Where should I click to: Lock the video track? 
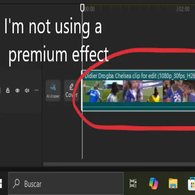point(8,91)
